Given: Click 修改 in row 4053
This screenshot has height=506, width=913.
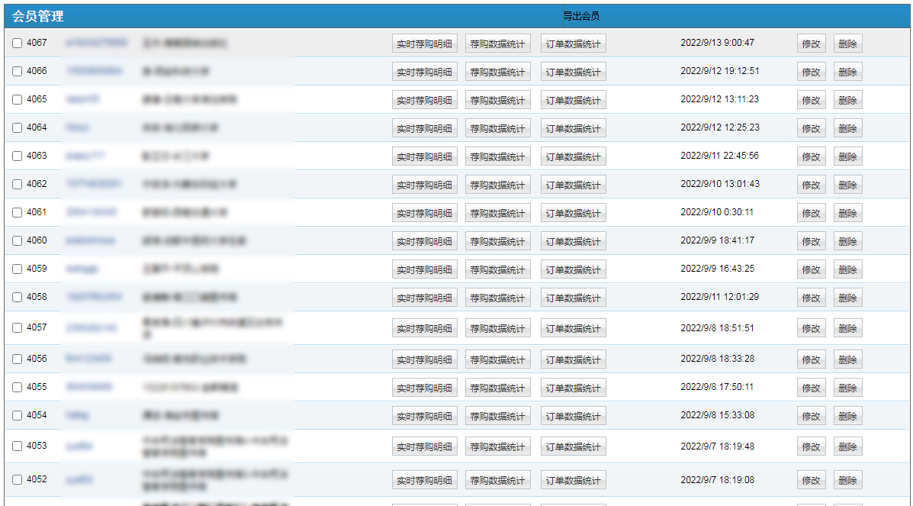Looking at the screenshot, I should [x=811, y=447].
